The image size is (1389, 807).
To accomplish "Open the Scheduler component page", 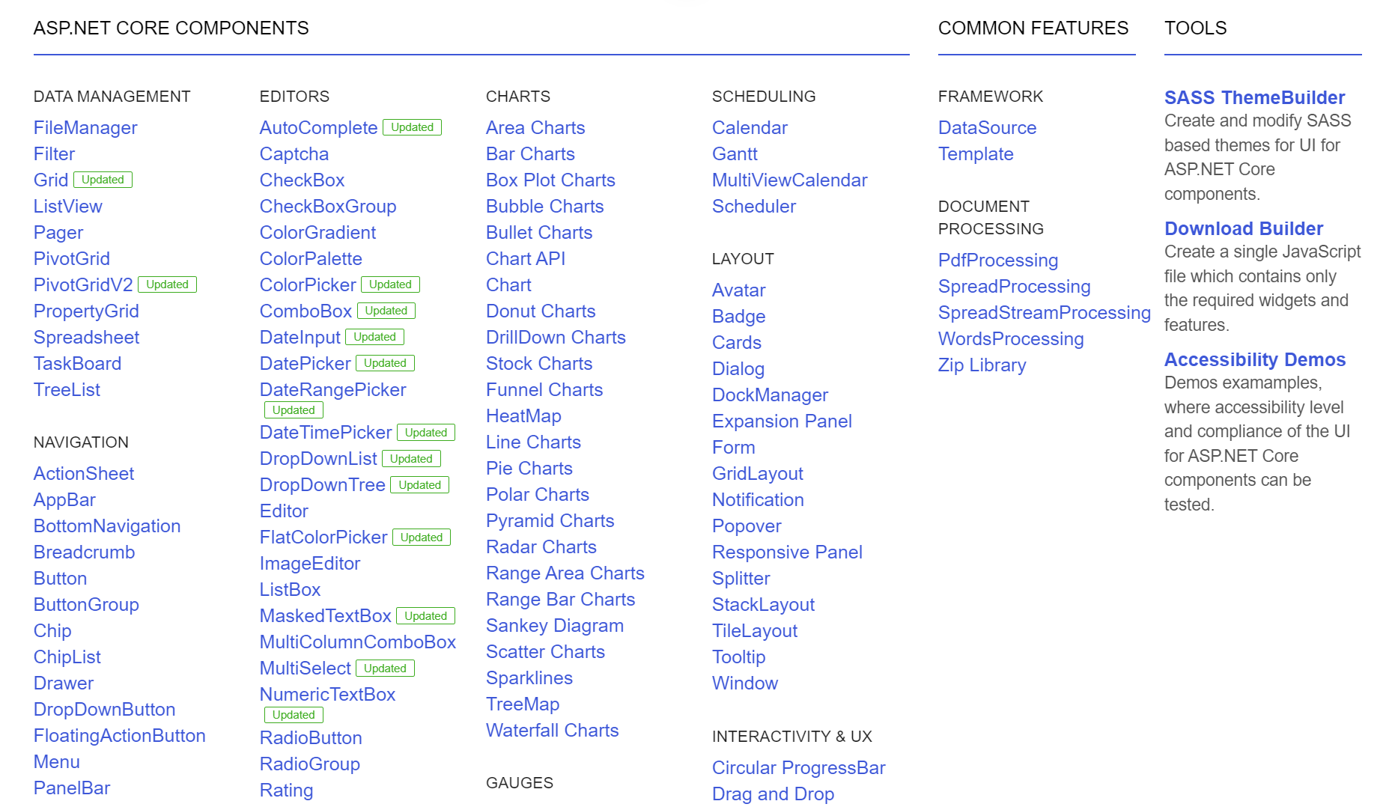I will (753, 206).
